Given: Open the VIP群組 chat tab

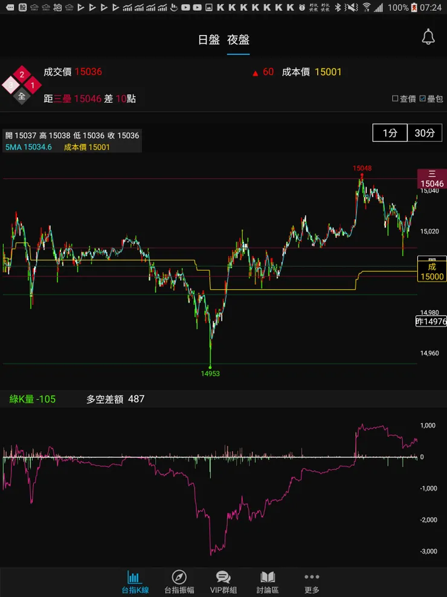Looking at the screenshot, I should click(224, 582).
